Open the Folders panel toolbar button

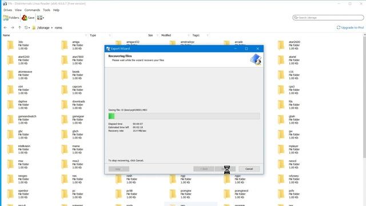click(x=11, y=18)
